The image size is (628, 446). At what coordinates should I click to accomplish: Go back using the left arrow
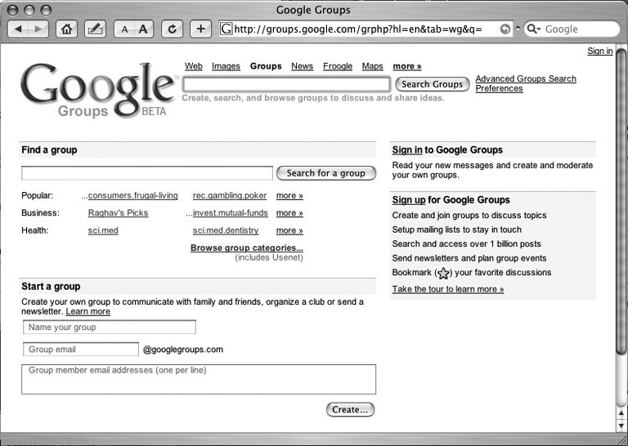coord(19,29)
